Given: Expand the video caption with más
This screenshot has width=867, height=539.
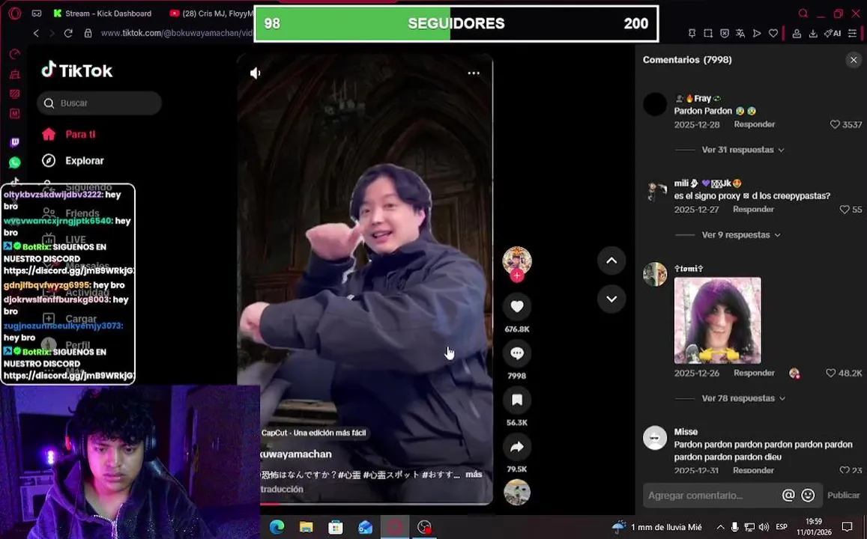Looking at the screenshot, I should (x=474, y=475).
